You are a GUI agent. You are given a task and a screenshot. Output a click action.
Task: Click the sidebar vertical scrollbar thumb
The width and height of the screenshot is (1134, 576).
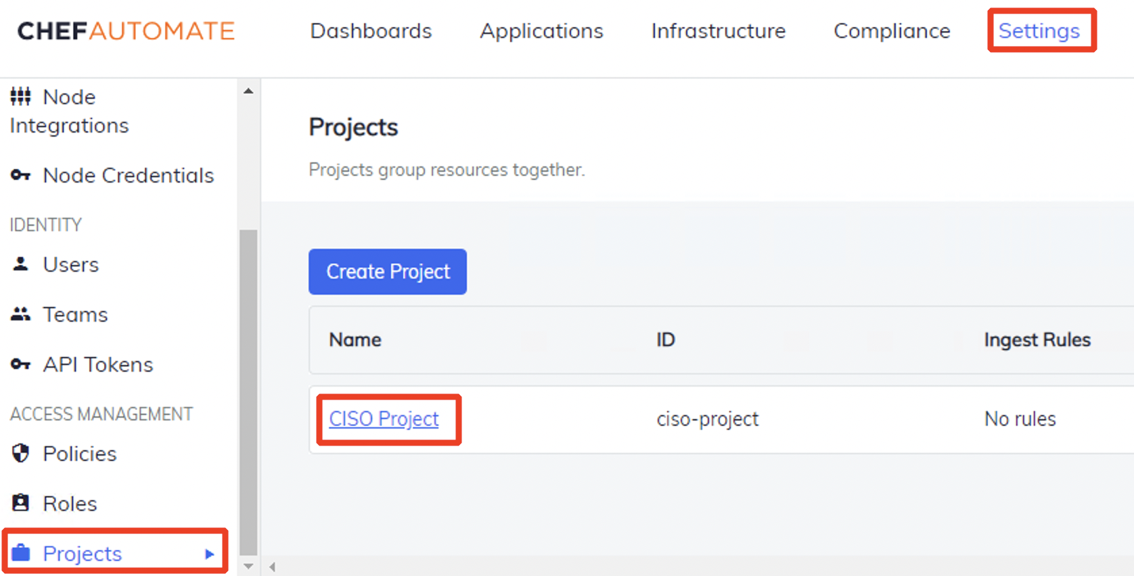coord(248,392)
